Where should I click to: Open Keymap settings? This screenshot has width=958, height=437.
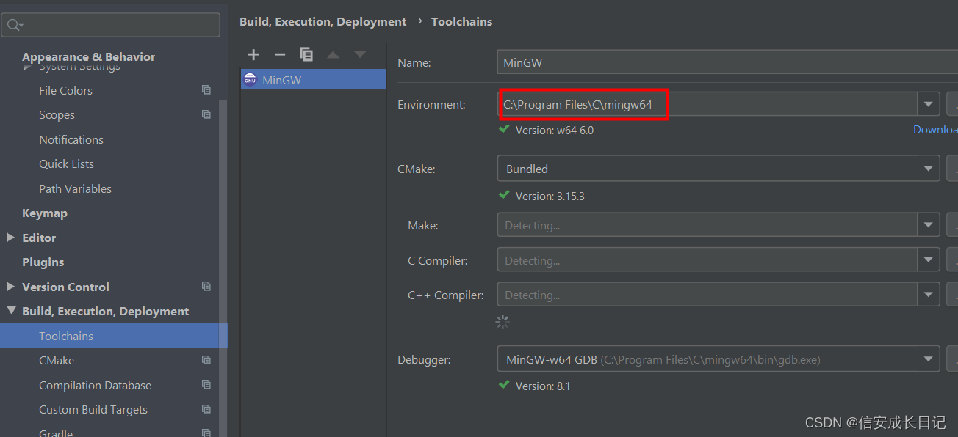45,213
